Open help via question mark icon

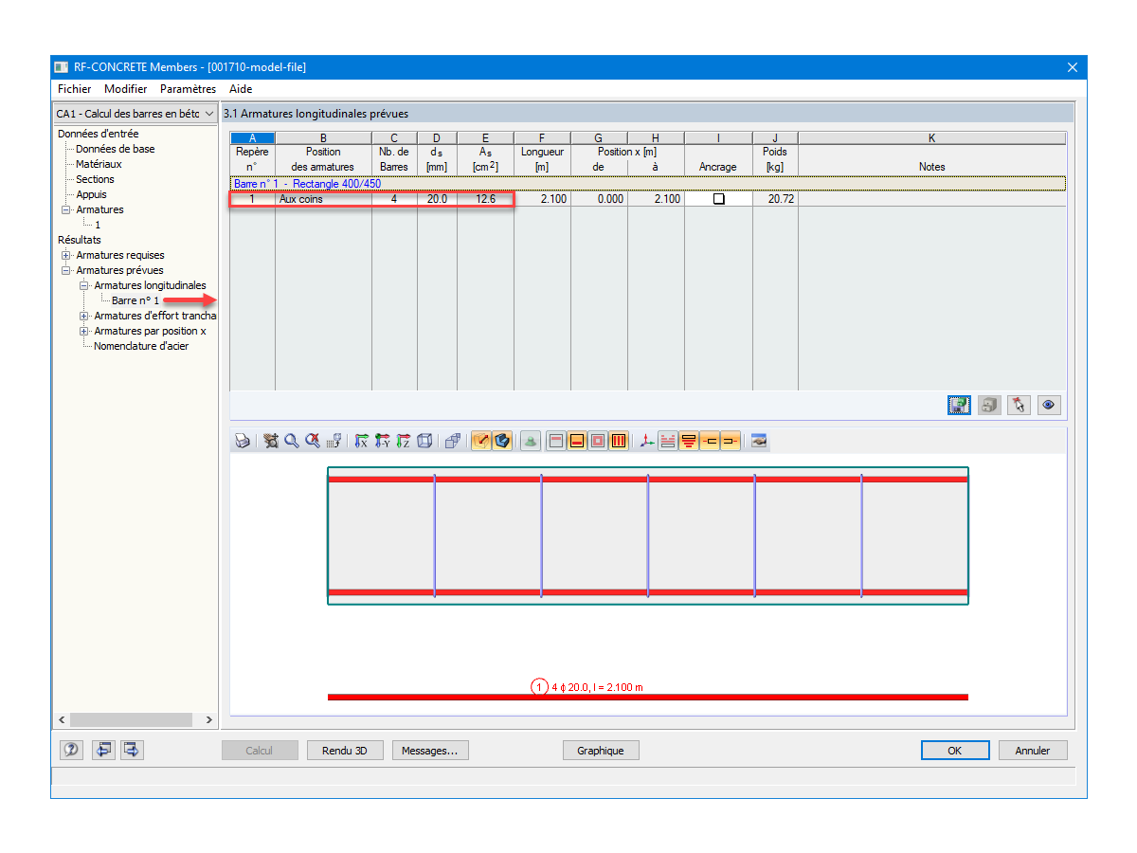coord(71,750)
